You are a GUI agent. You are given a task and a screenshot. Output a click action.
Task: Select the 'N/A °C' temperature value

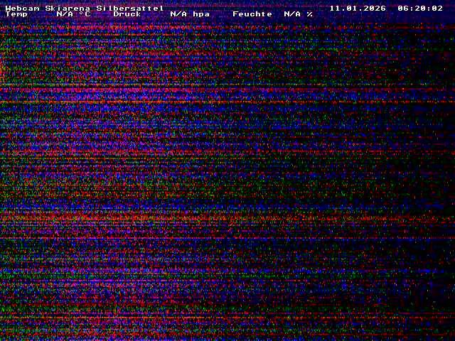pos(74,14)
